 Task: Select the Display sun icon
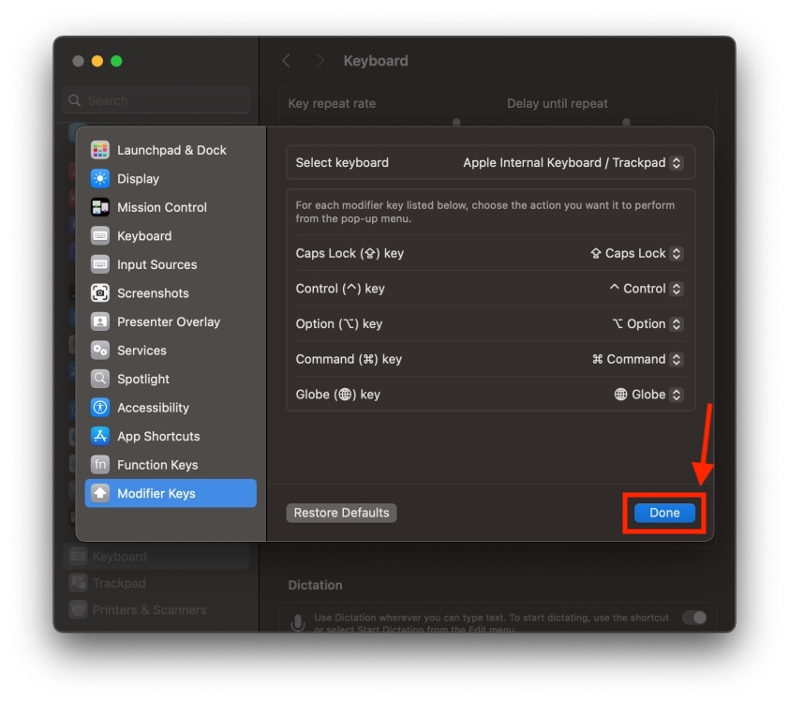point(100,178)
